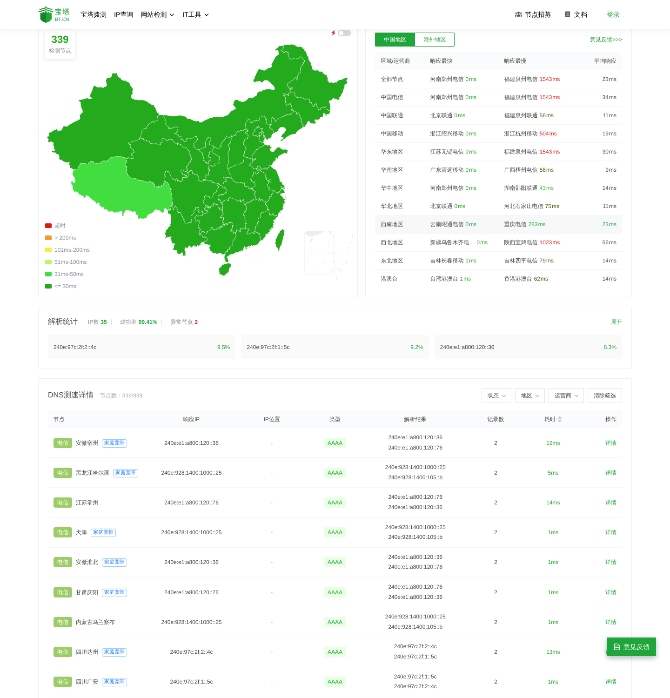Screen dimensions: 670x698
Task: Open the 地区 filter dropdown
Action: (530, 396)
